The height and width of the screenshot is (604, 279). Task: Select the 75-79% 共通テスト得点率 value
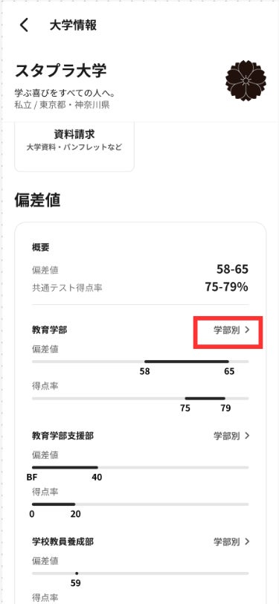pyautogui.click(x=227, y=287)
